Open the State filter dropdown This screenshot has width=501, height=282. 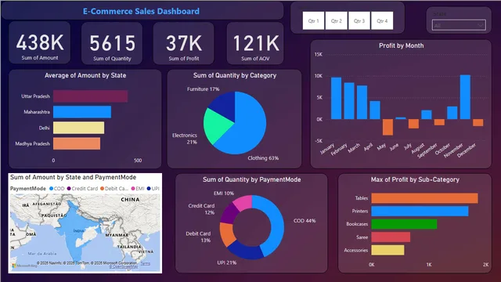click(459, 25)
